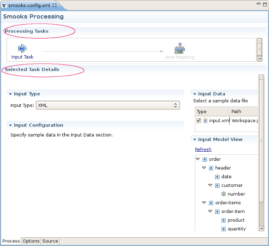This screenshot has height=246, width=269.
Task: Switch to the Options tab
Action: [31, 241]
